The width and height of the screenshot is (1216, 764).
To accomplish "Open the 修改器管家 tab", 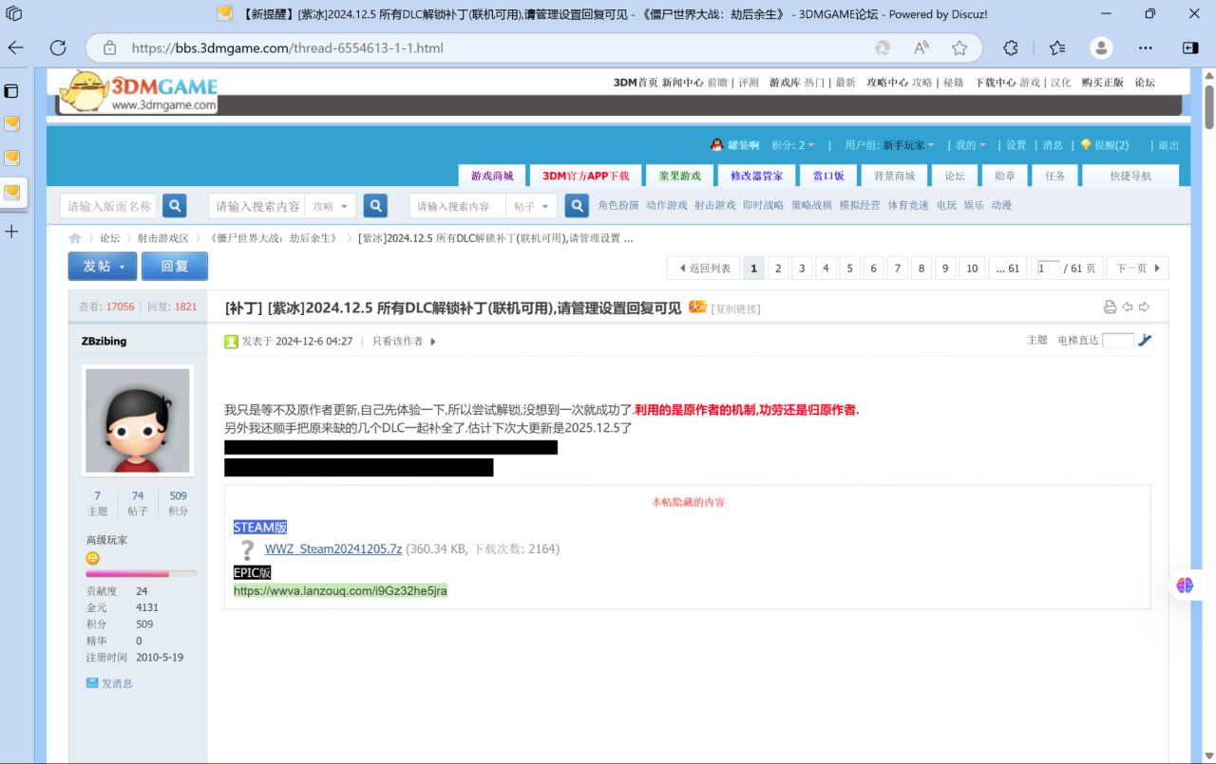I will tap(757, 176).
